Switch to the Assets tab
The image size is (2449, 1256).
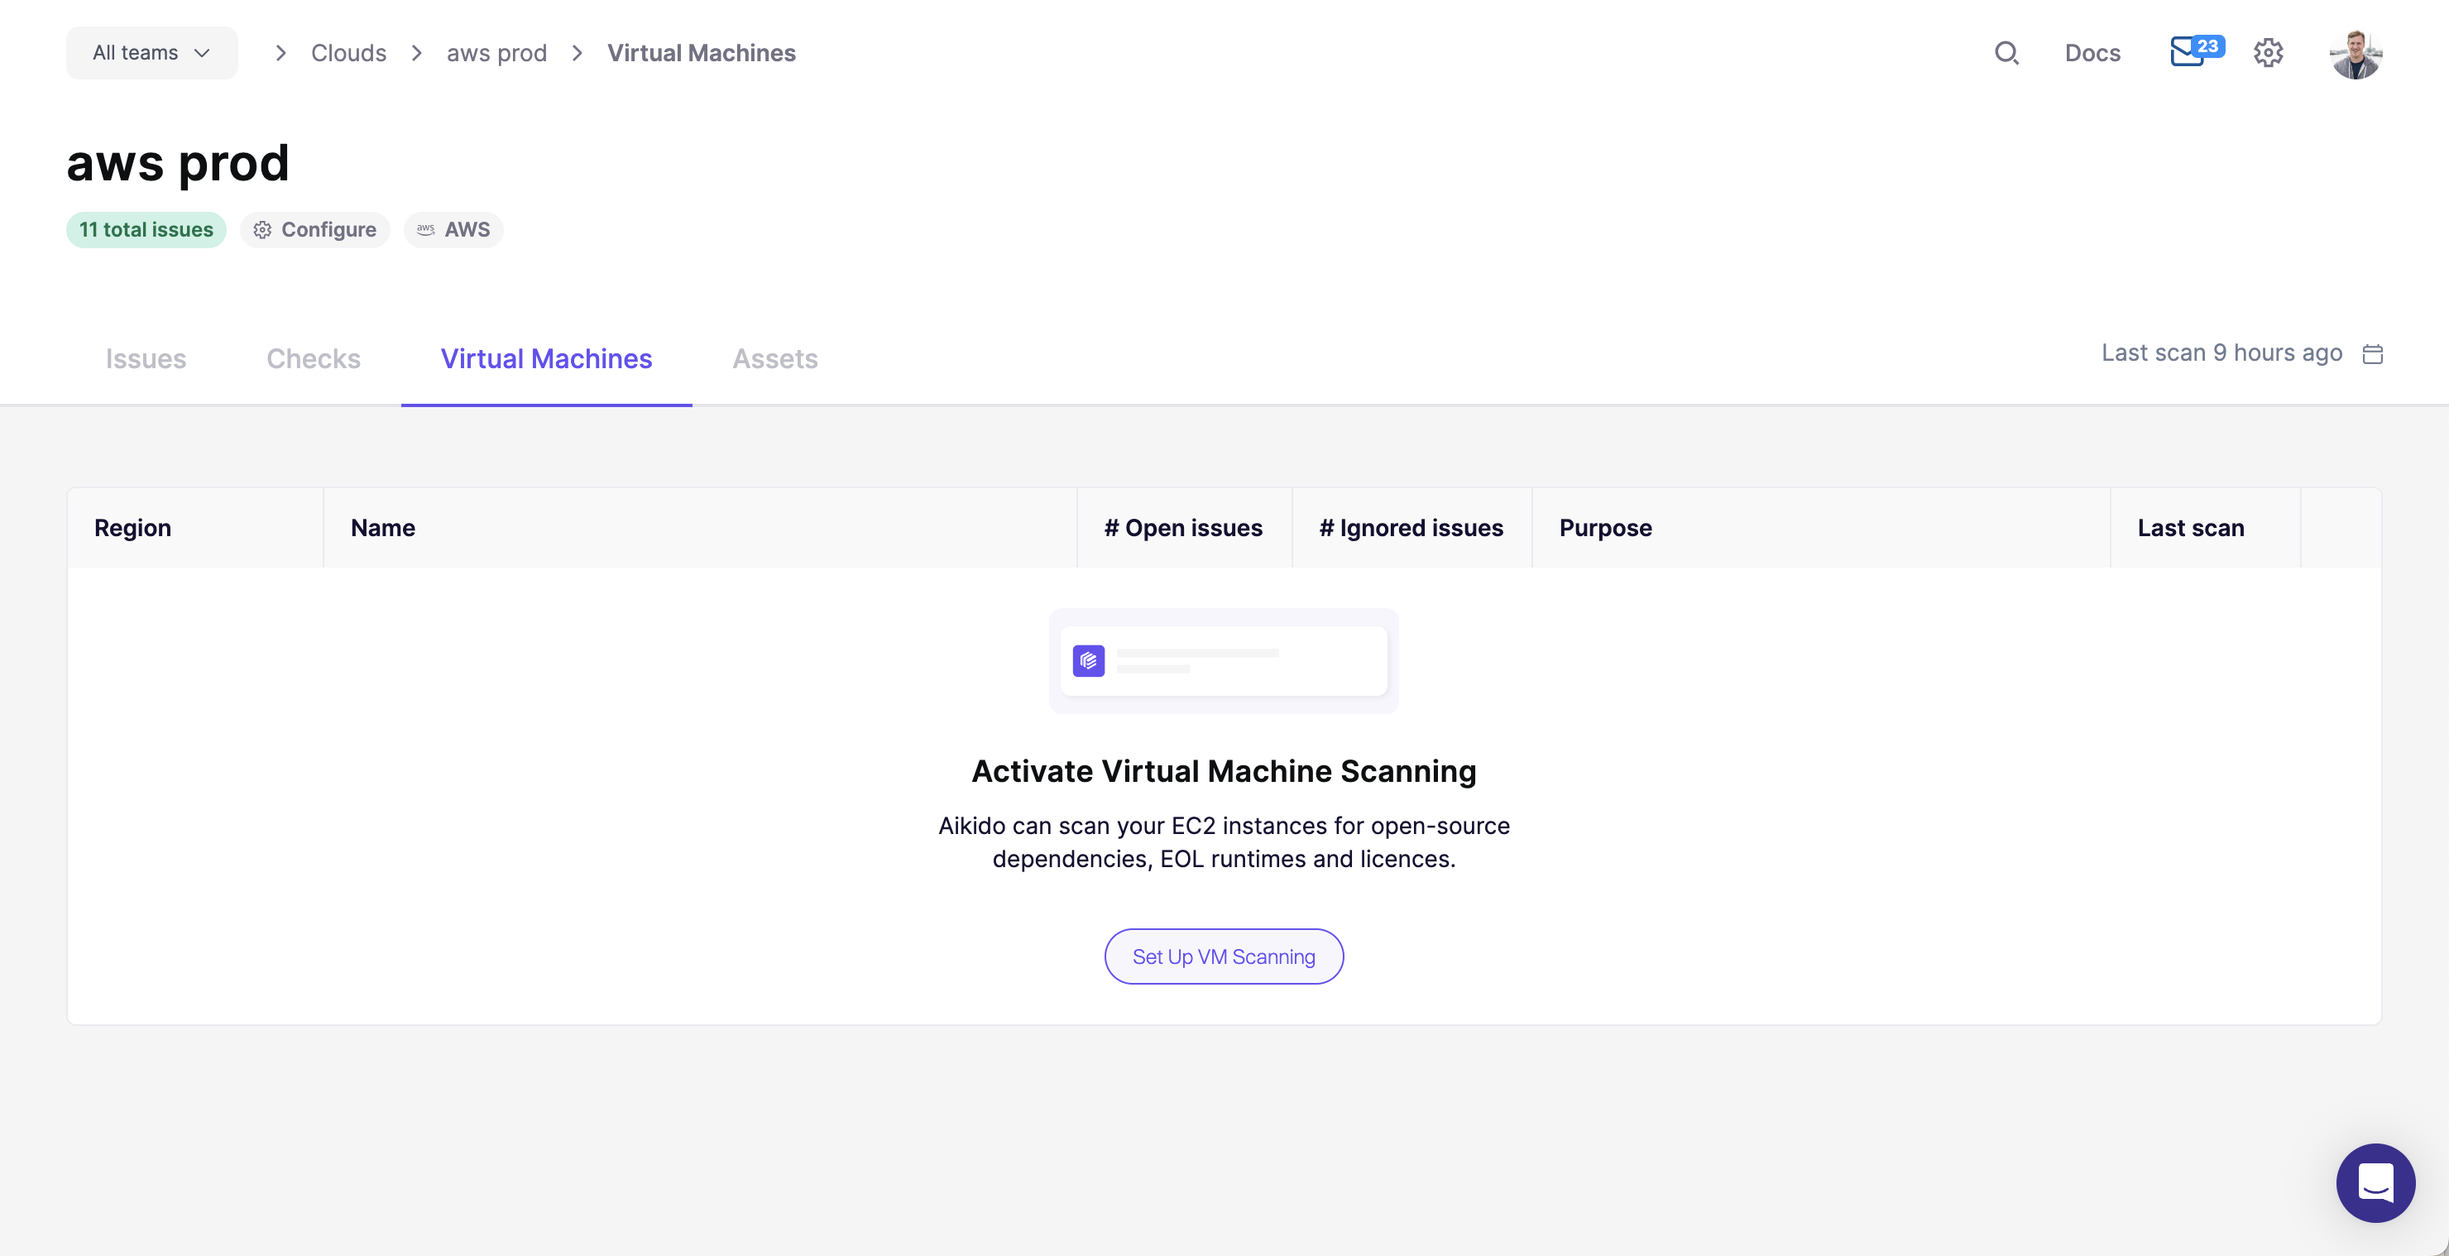click(x=774, y=358)
